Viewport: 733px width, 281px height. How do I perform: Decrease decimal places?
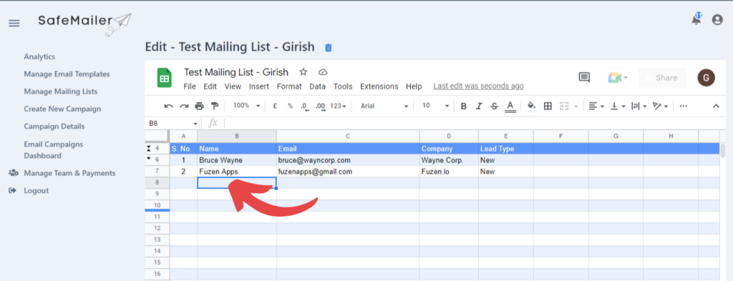305,107
